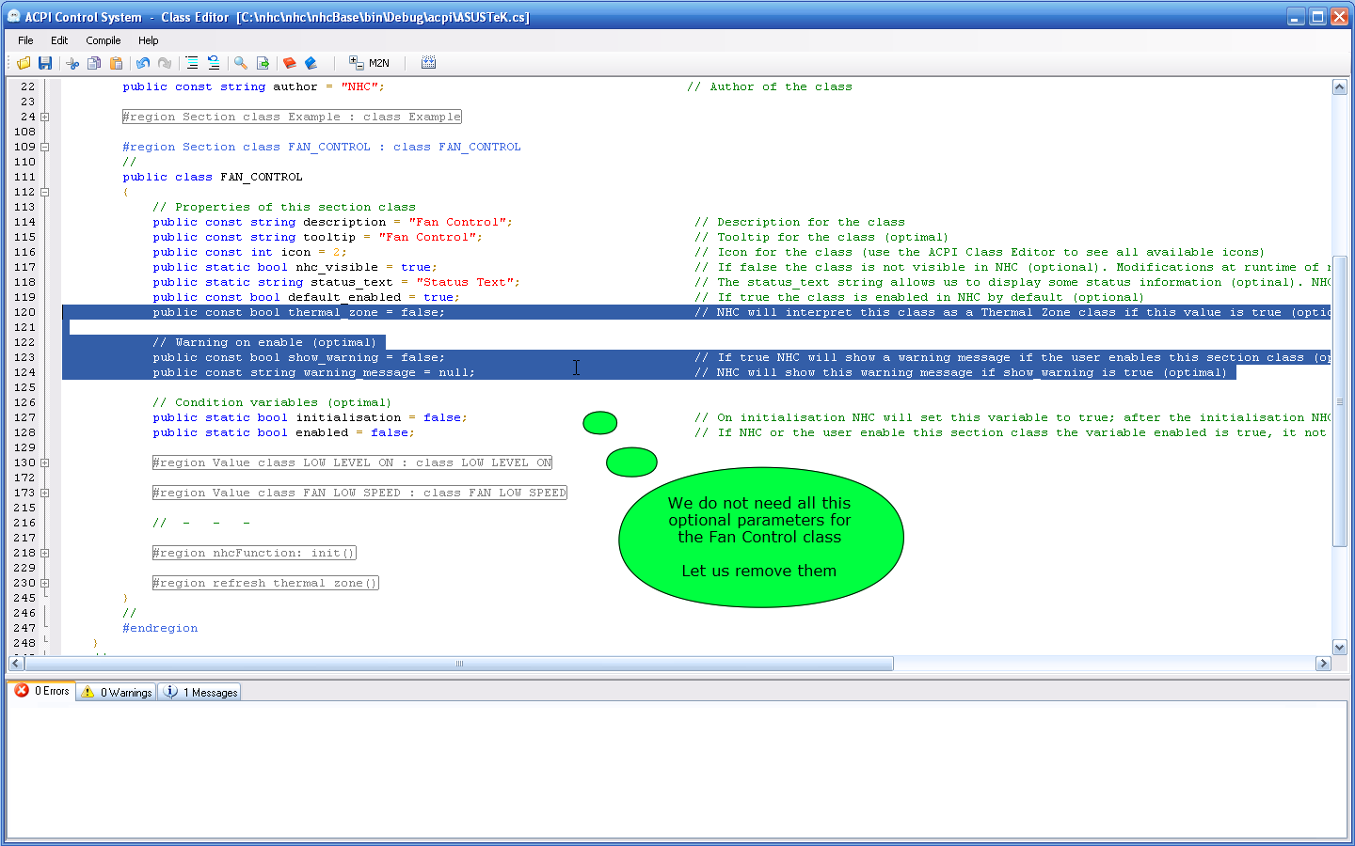Open the Compile menu
The image size is (1355, 846).
pos(103,40)
